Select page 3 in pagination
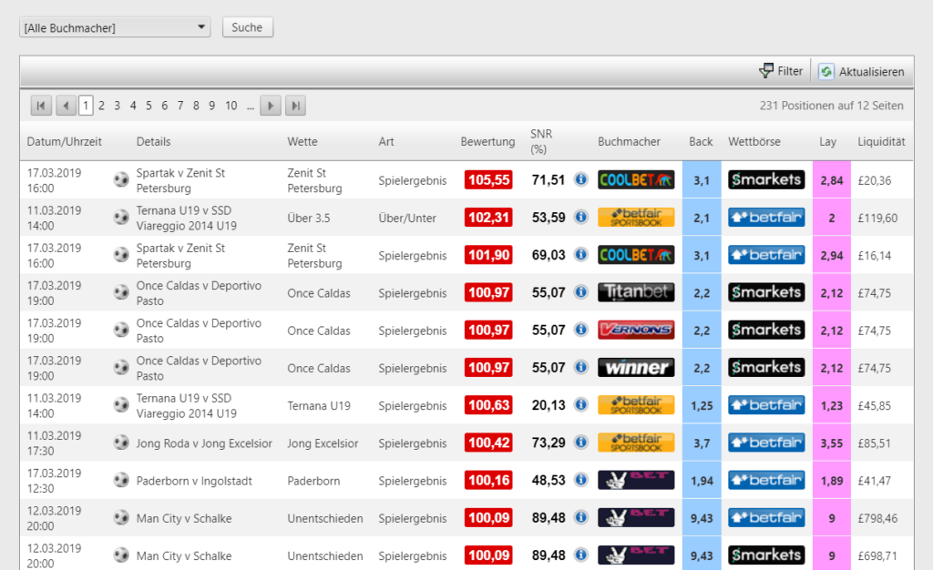Image resolution: width=933 pixels, height=570 pixels. pyautogui.click(x=118, y=106)
